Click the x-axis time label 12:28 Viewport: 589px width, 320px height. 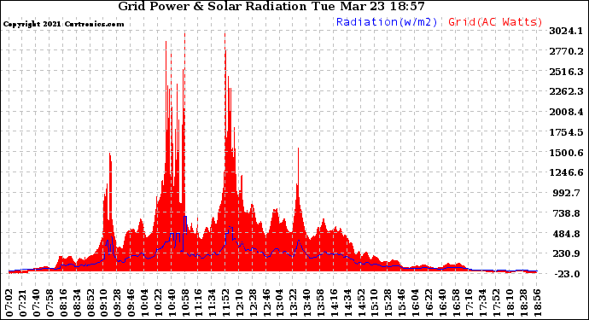(x=253, y=303)
